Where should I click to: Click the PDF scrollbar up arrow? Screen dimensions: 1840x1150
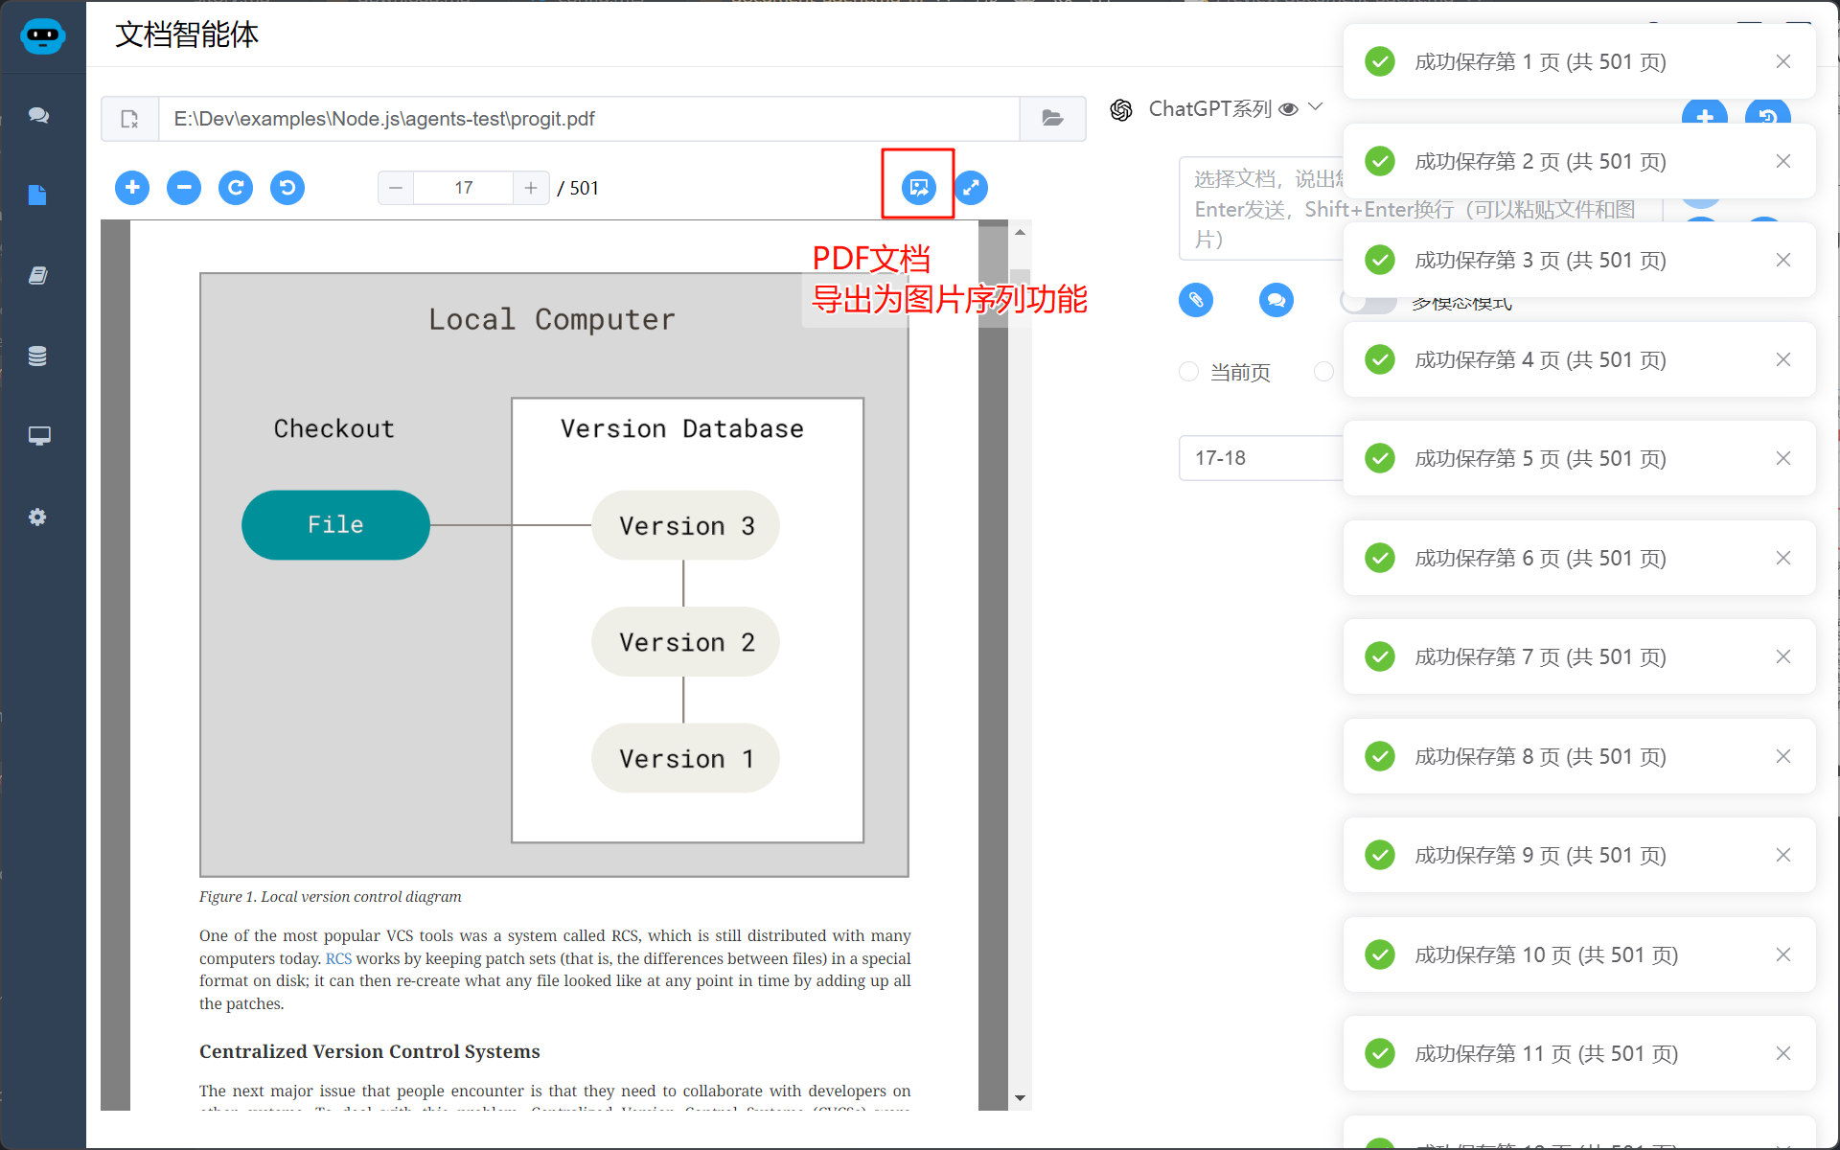[1020, 232]
